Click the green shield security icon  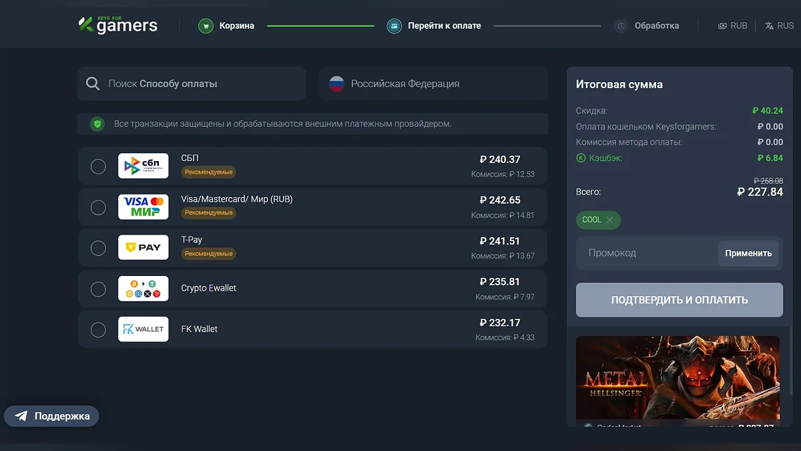97,124
